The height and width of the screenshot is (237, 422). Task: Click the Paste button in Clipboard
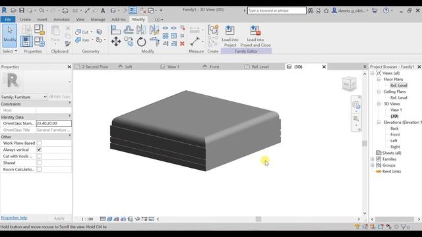55,34
